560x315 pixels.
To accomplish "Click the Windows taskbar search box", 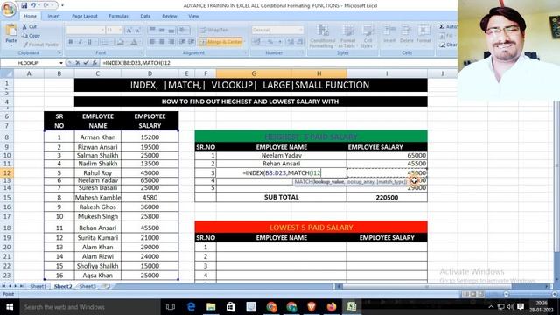I will click(90, 307).
